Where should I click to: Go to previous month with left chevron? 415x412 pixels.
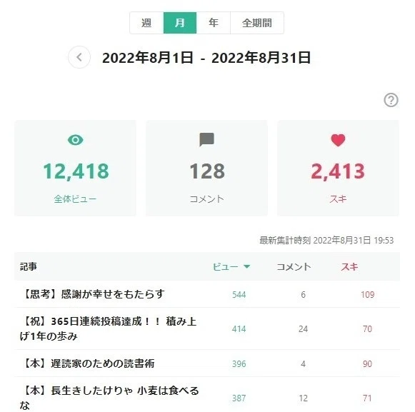(x=79, y=57)
